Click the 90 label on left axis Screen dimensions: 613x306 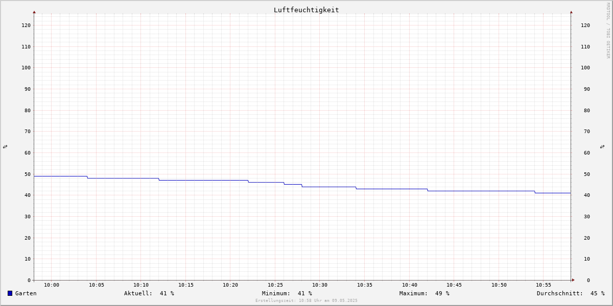(x=28, y=89)
